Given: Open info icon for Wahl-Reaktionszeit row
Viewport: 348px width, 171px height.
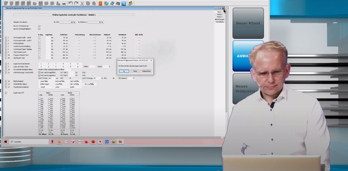Looking at the screenshot, I should pyautogui.click(x=6, y=52).
